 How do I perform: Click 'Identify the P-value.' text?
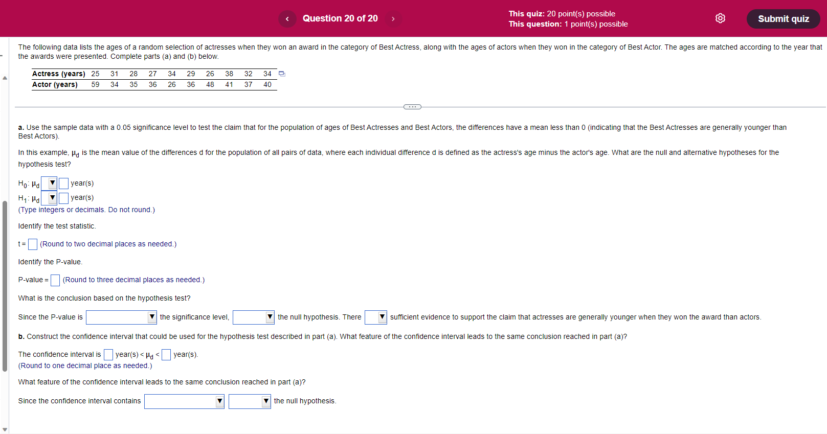pyautogui.click(x=50, y=262)
